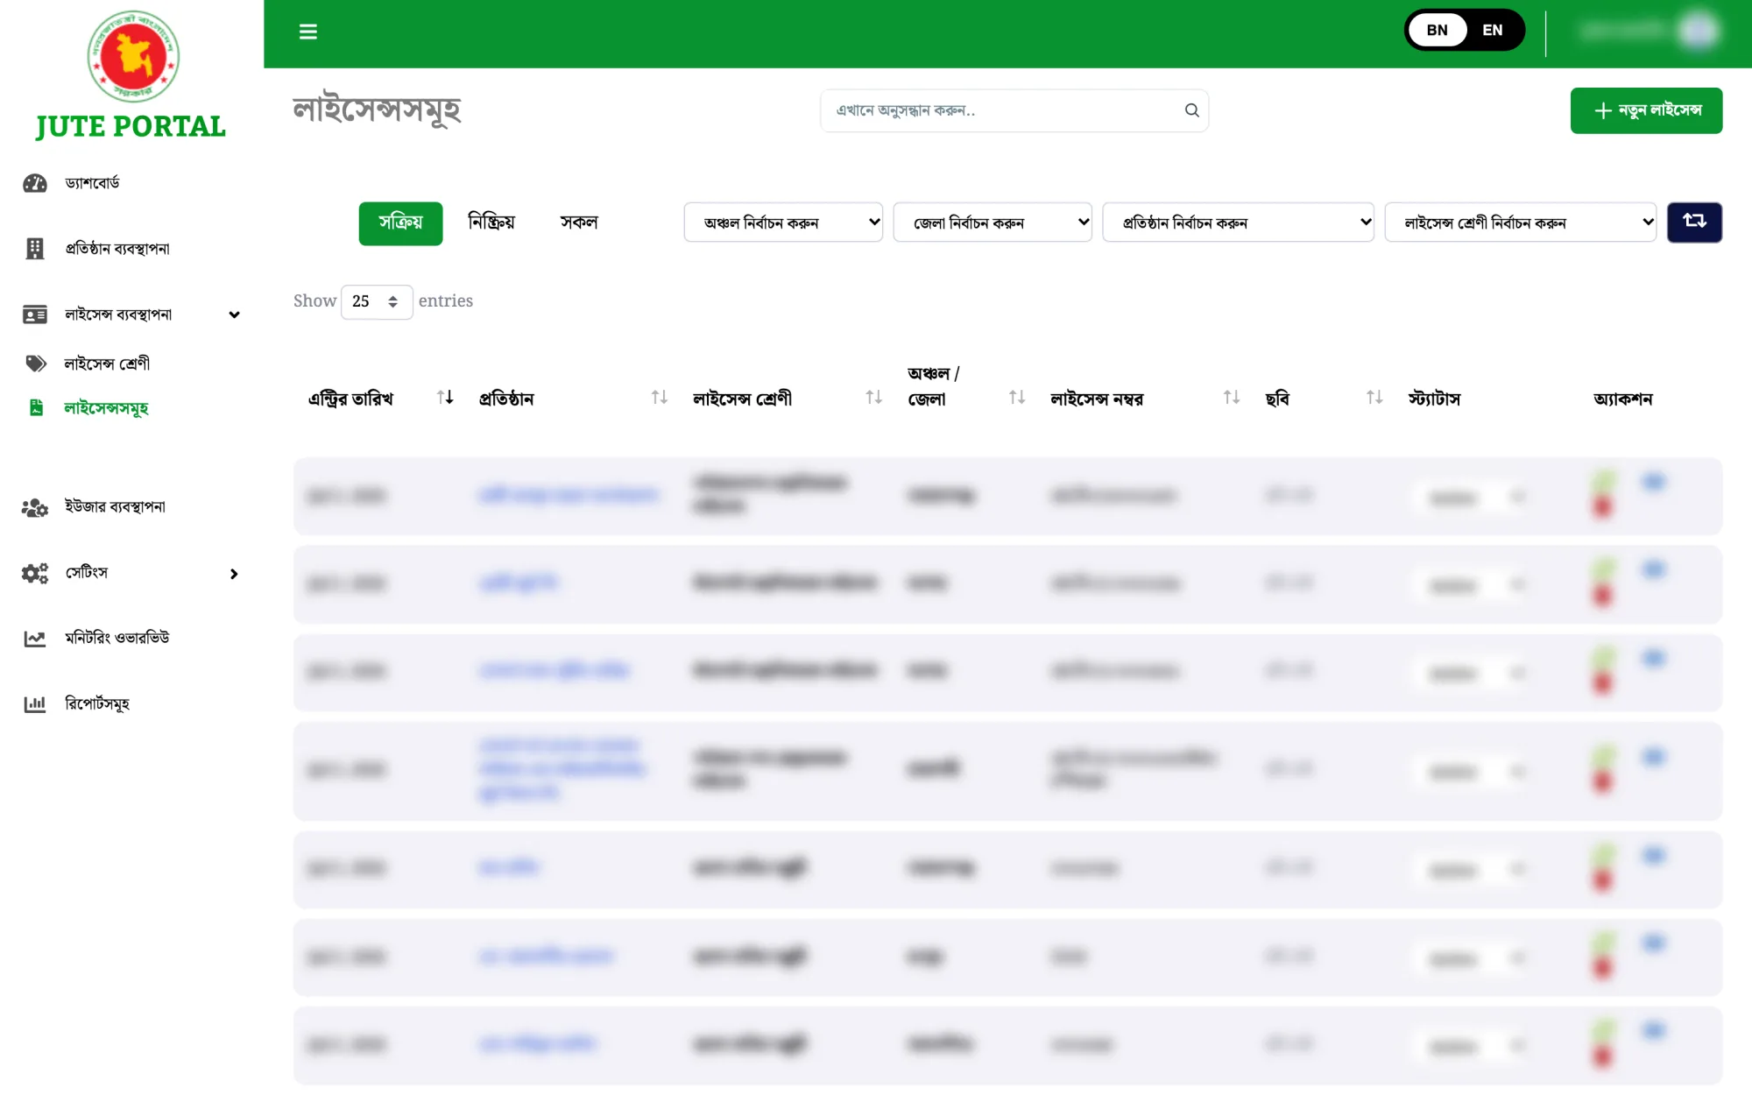The image size is (1752, 1095).
Task: Sort by প্রতিষ্ঠান column arrows
Action: pos(660,398)
